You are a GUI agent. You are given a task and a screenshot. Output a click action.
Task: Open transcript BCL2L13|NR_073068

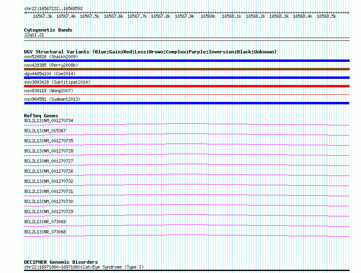[x=45, y=232]
